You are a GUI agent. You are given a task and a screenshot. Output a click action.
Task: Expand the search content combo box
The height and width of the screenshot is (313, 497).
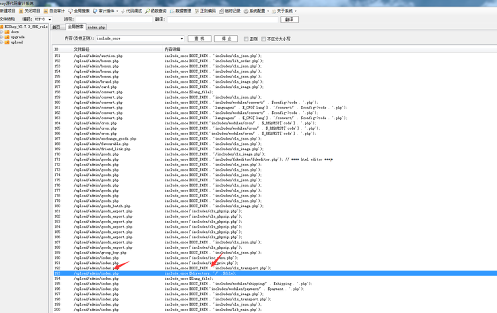click(x=182, y=39)
